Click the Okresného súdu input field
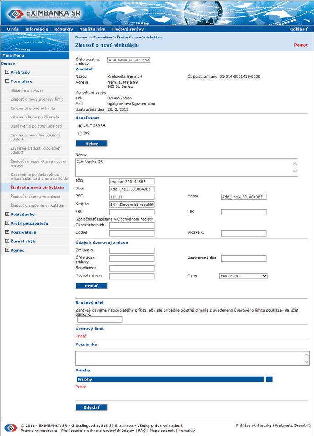The image size is (314, 436). click(132, 226)
